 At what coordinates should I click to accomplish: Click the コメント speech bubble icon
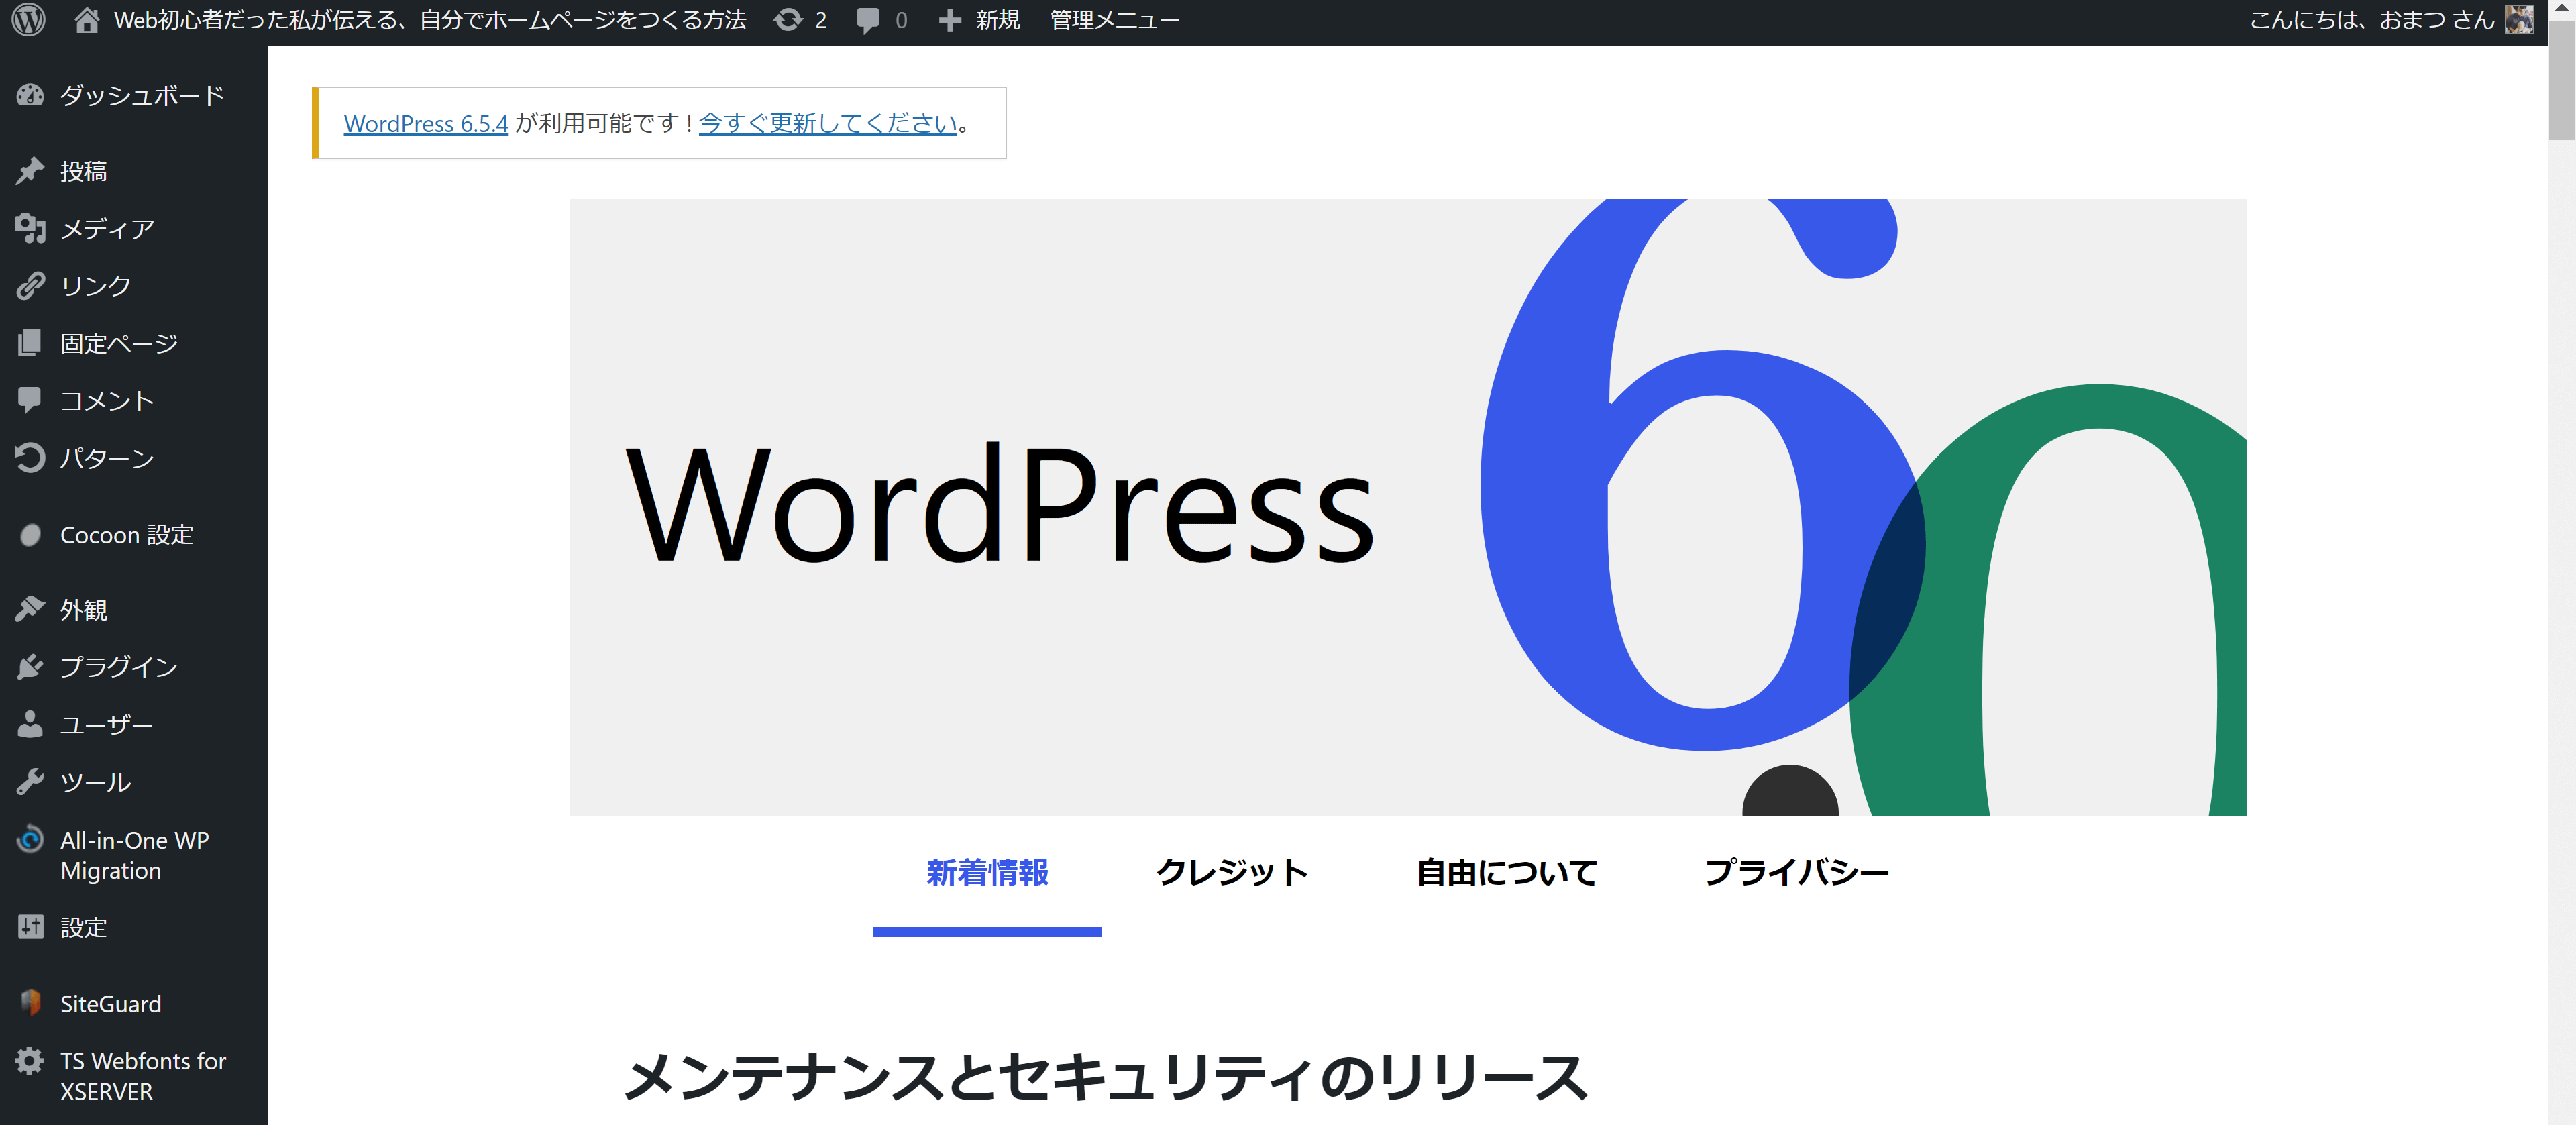(x=30, y=400)
